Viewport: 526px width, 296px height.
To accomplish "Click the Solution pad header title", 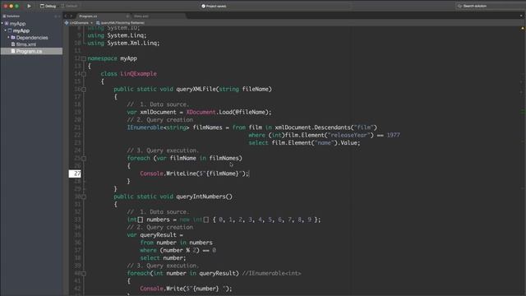I will 13,16.
